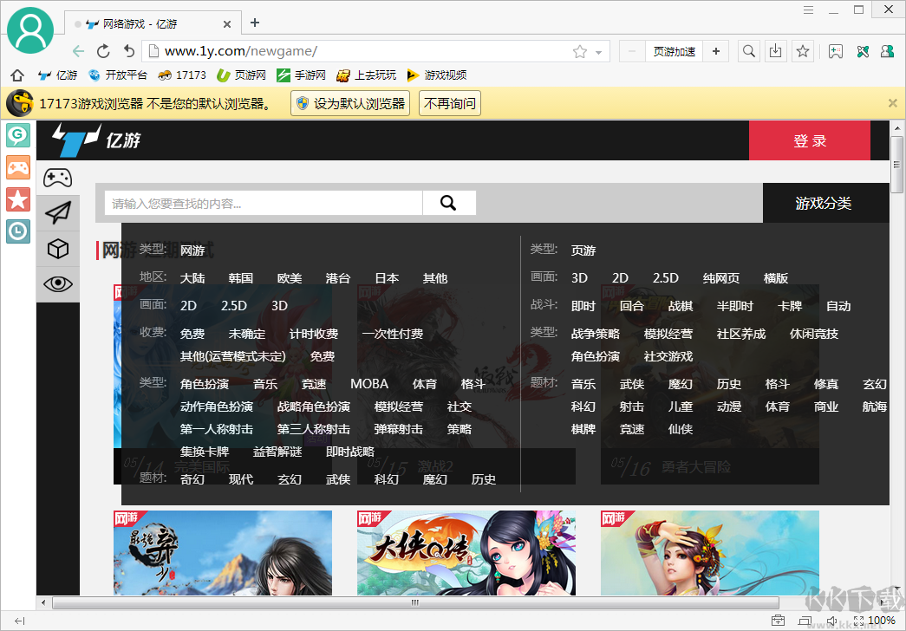
Task: Open the dropdown arrow beside the address bar star
Action: click(x=598, y=51)
